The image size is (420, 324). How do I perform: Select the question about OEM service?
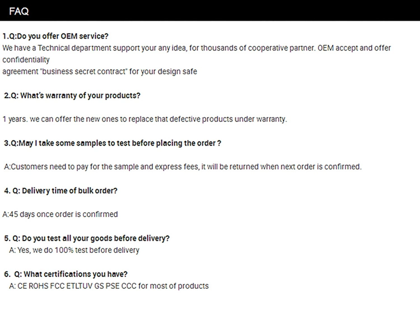point(55,36)
